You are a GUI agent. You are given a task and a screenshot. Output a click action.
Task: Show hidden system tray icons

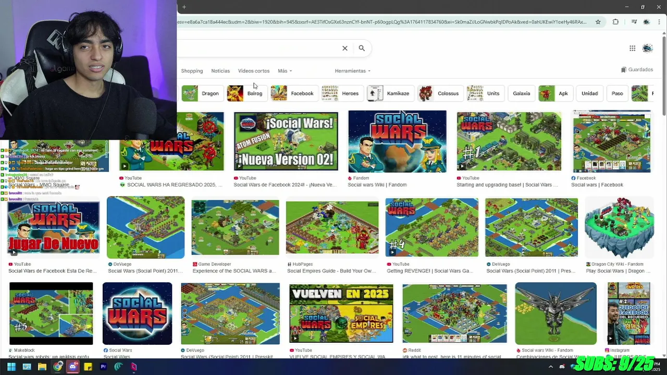click(x=551, y=367)
